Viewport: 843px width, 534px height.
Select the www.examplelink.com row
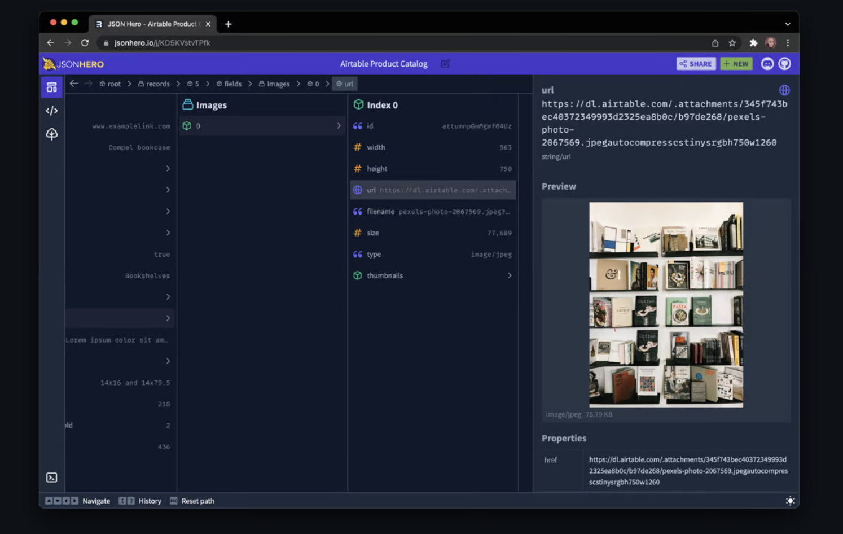(x=121, y=126)
